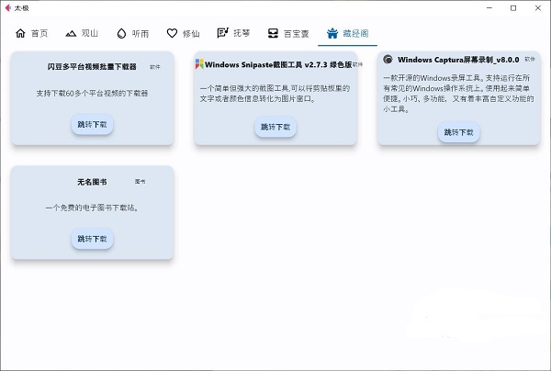Click 跳转下载 for 闪豆多平台视频批量下载器

[x=92, y=124]
